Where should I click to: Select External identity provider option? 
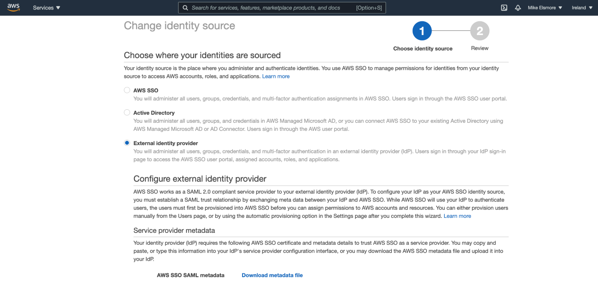click(127, 143)
